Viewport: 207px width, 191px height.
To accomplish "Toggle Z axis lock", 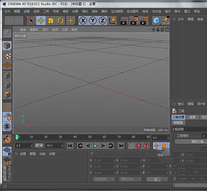I will (103, 21).
